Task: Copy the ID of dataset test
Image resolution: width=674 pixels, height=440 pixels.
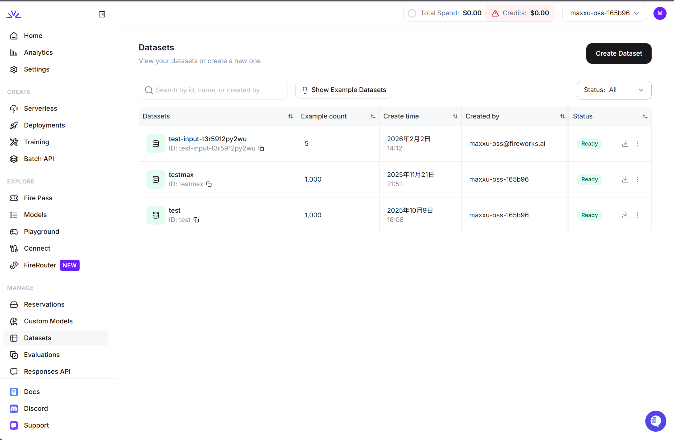Action: [196, 220]
